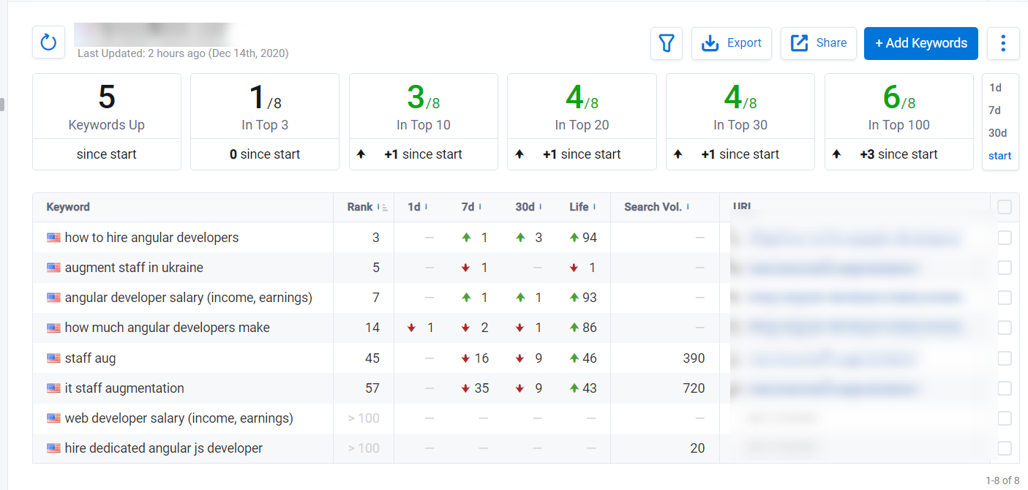Click info icon next to Search Vol.
The image size is (1028, 490).
coord(689,207)
